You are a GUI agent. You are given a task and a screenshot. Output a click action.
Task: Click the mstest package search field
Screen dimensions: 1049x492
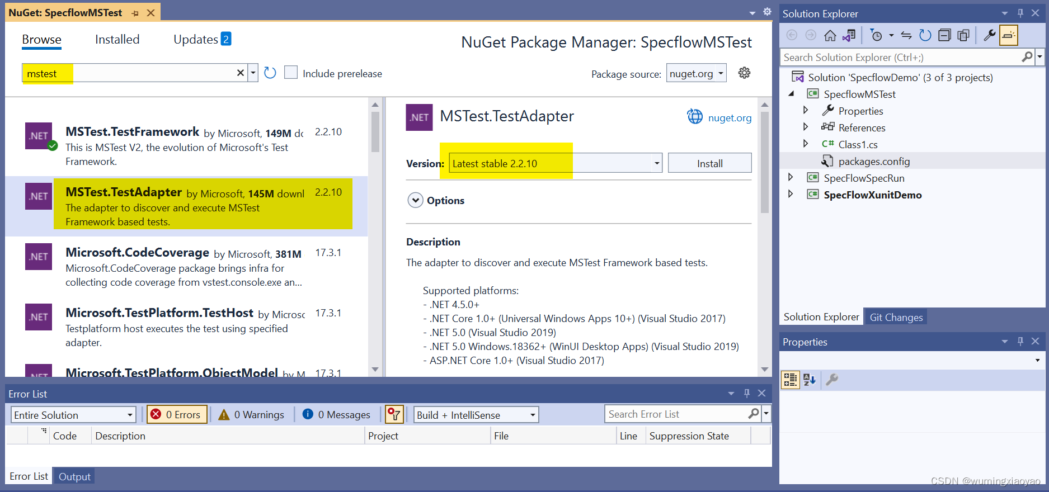129,73
